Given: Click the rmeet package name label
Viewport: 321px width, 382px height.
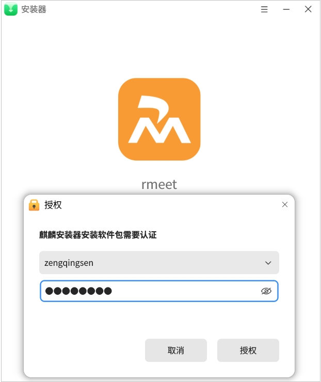Looking at the screenshot, I should (x=159, y=184).
